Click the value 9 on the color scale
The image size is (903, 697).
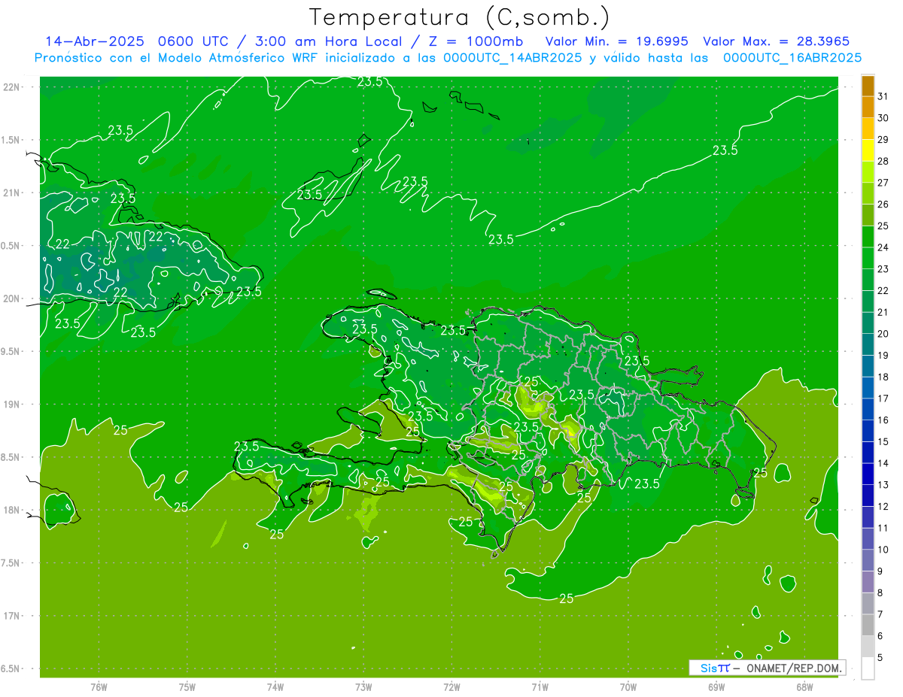tap(881, 571)
